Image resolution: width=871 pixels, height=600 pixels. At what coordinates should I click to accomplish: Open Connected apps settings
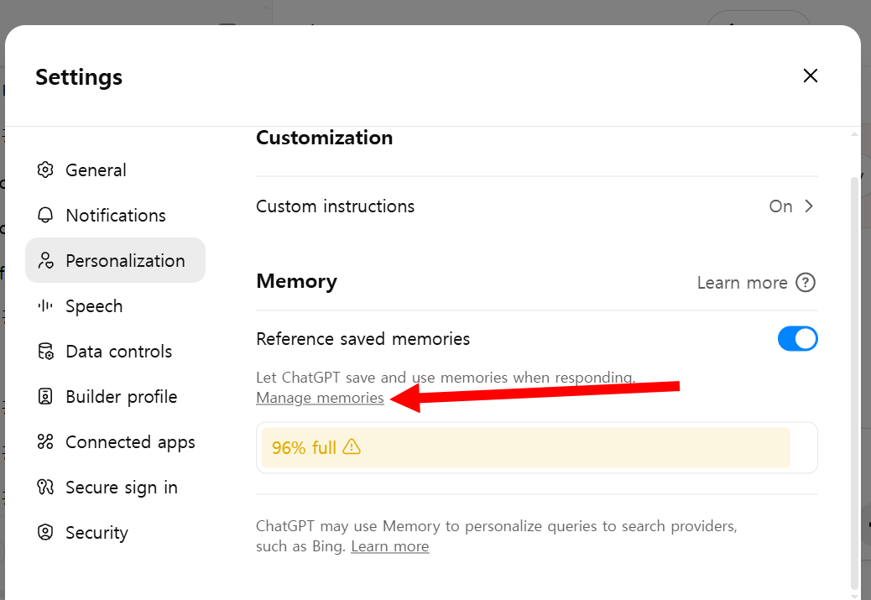[x=116, y=441]
